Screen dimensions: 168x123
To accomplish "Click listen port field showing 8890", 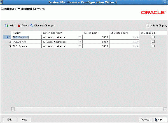I will tap(96, 37).
